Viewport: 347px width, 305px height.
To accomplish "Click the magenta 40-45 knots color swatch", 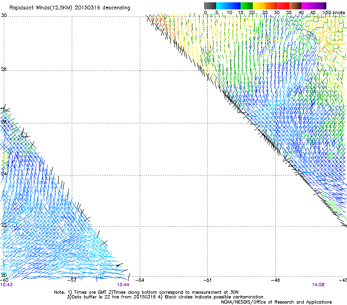I will [x=308, y=6].
